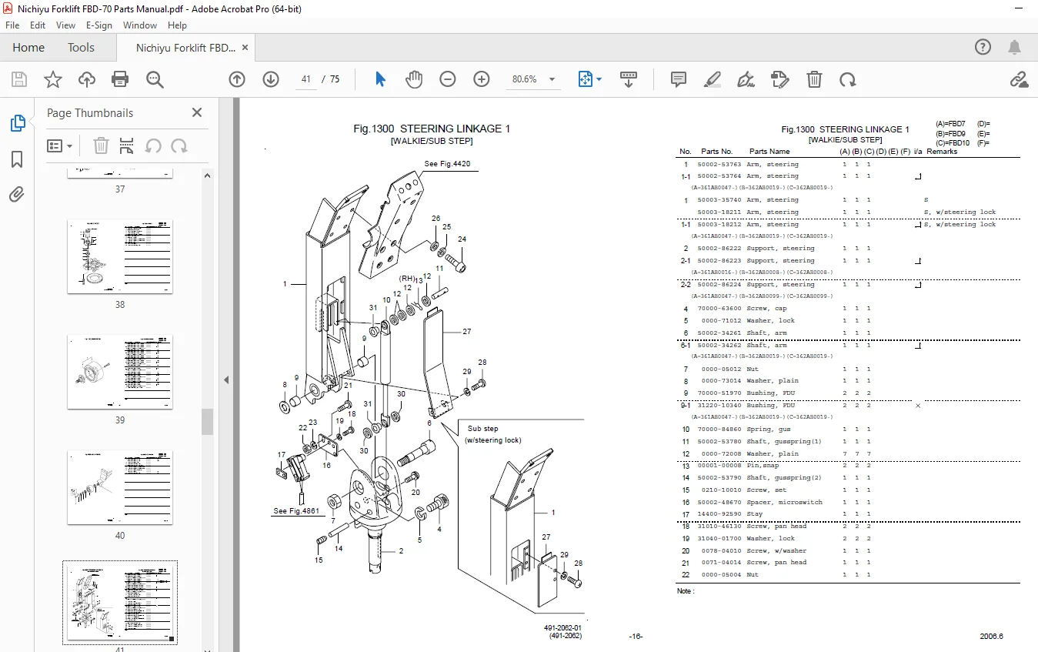Image resolution: width=1038 pixels, height=652 pixels.
Task: Select the Highlight text pen tool
Action: [x=712, y=79]
